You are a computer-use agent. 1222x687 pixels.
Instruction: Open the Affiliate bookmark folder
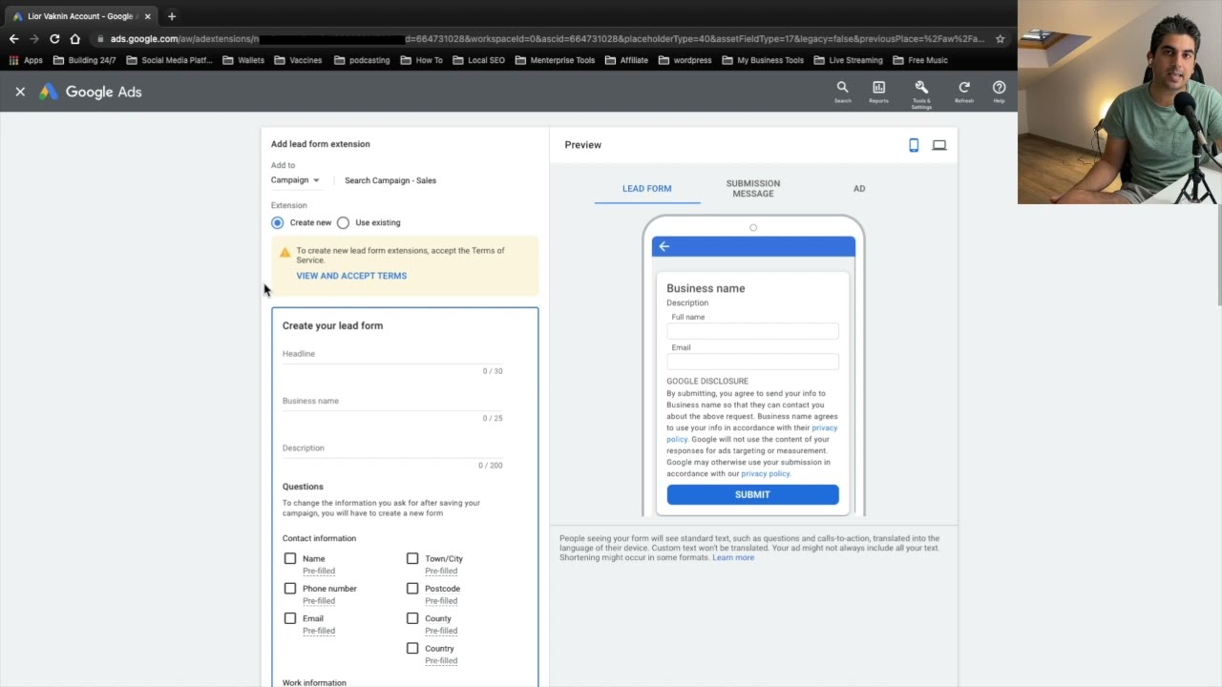(x=626, y=60)
